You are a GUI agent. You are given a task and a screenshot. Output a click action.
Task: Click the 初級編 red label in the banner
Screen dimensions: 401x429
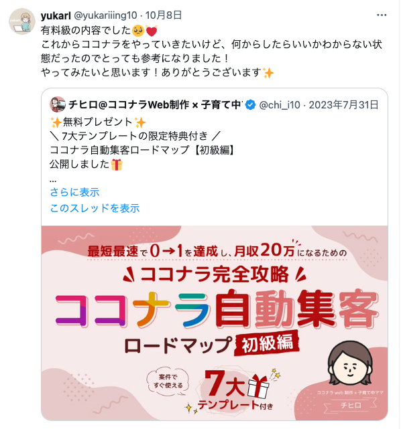tap(267, 343)
